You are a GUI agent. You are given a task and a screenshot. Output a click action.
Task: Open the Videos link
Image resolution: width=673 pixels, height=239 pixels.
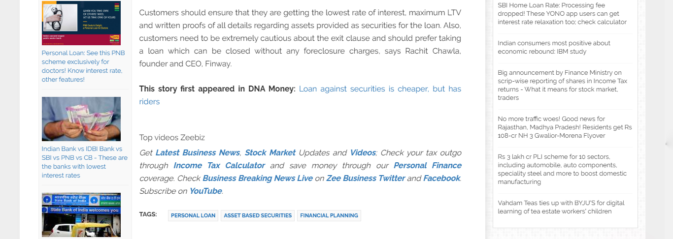coord(363,153)
